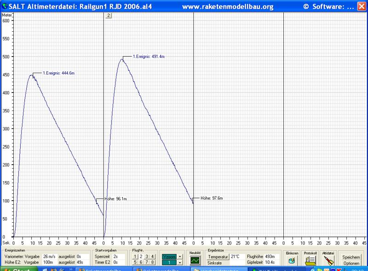
Task: Open the Protokoll report icon
Action: tap(310, 260)
